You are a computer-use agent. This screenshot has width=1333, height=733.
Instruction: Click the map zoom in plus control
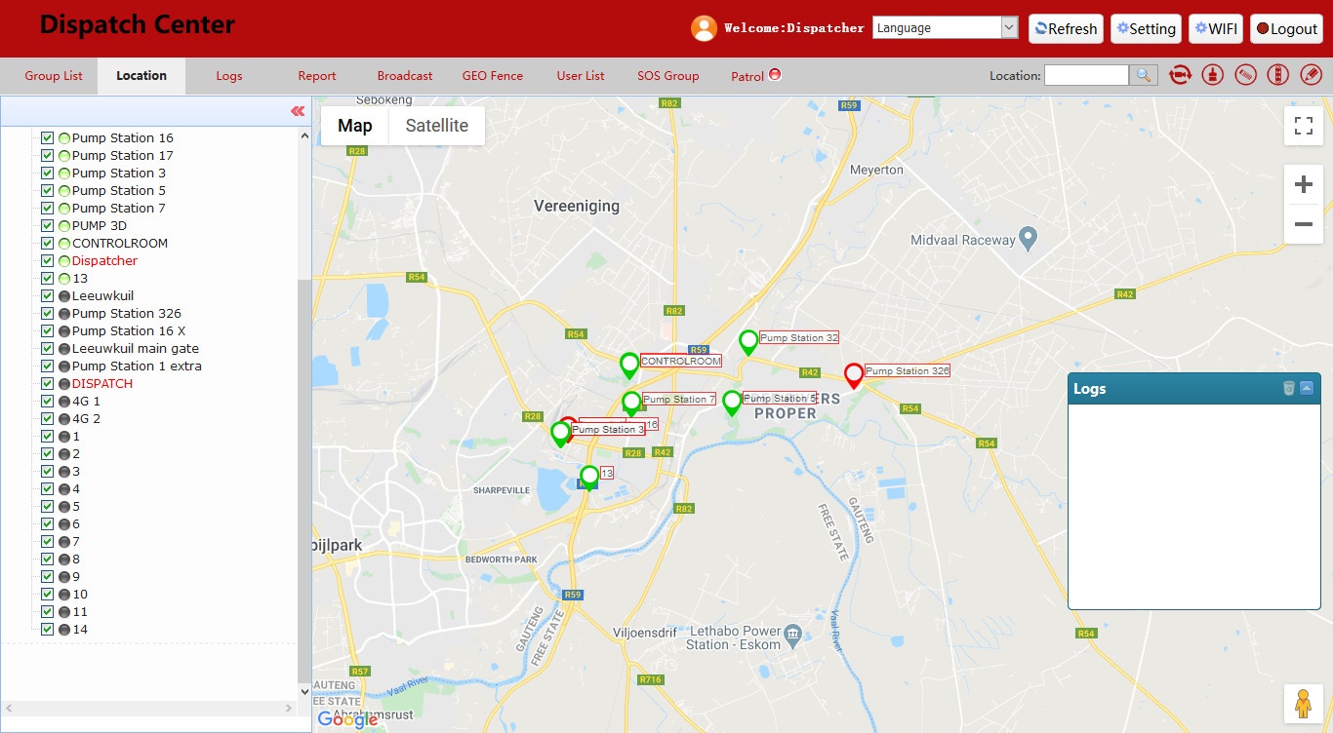pyautogui.click(x=1303, y=185)
